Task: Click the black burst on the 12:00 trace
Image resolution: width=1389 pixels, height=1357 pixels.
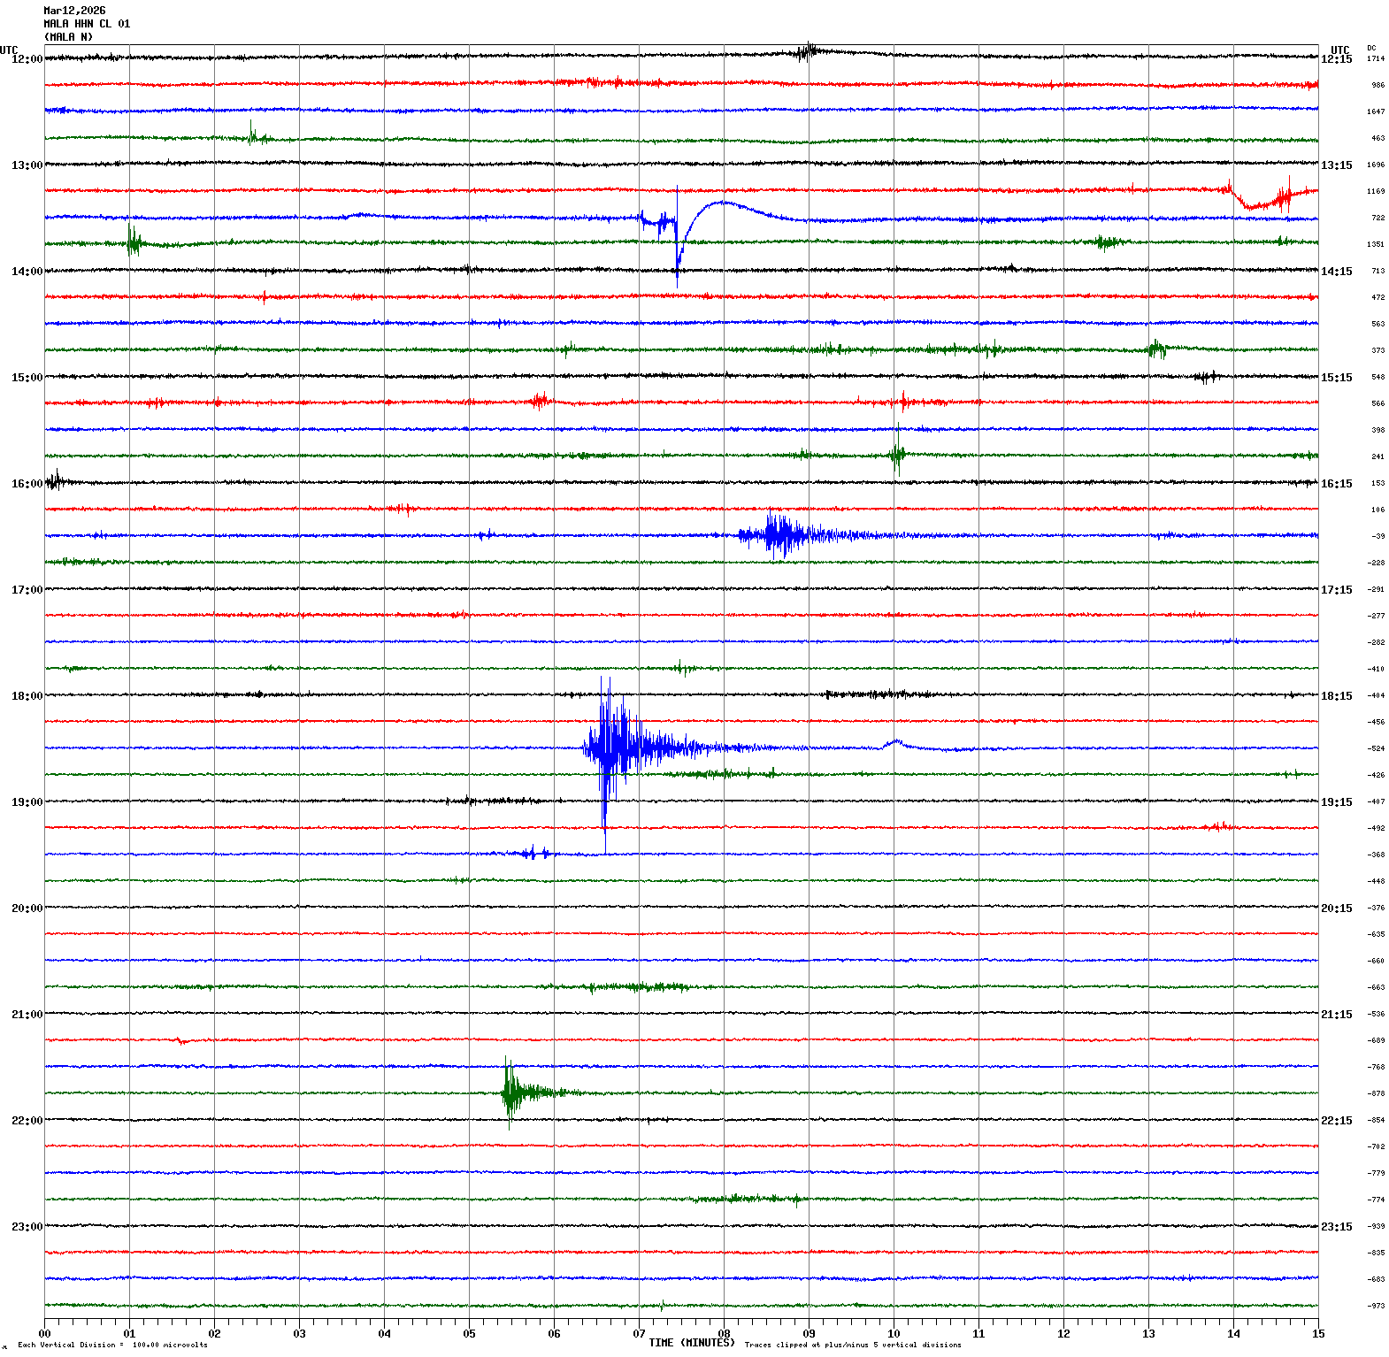Action: [807, 51]
